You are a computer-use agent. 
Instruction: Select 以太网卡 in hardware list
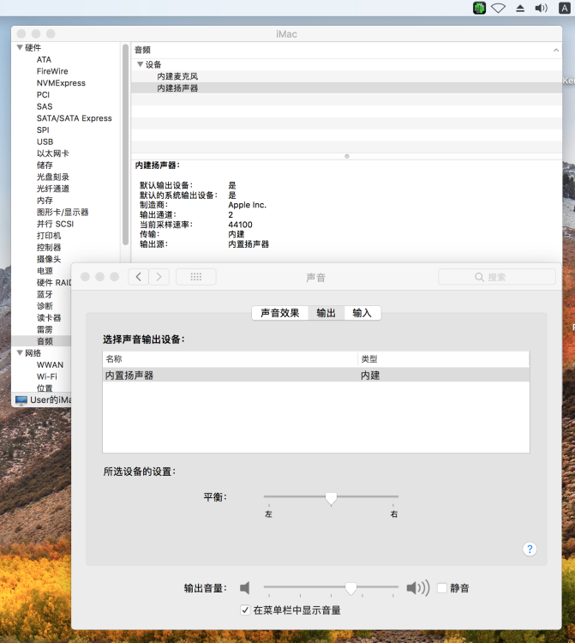(x=53, y=153)
